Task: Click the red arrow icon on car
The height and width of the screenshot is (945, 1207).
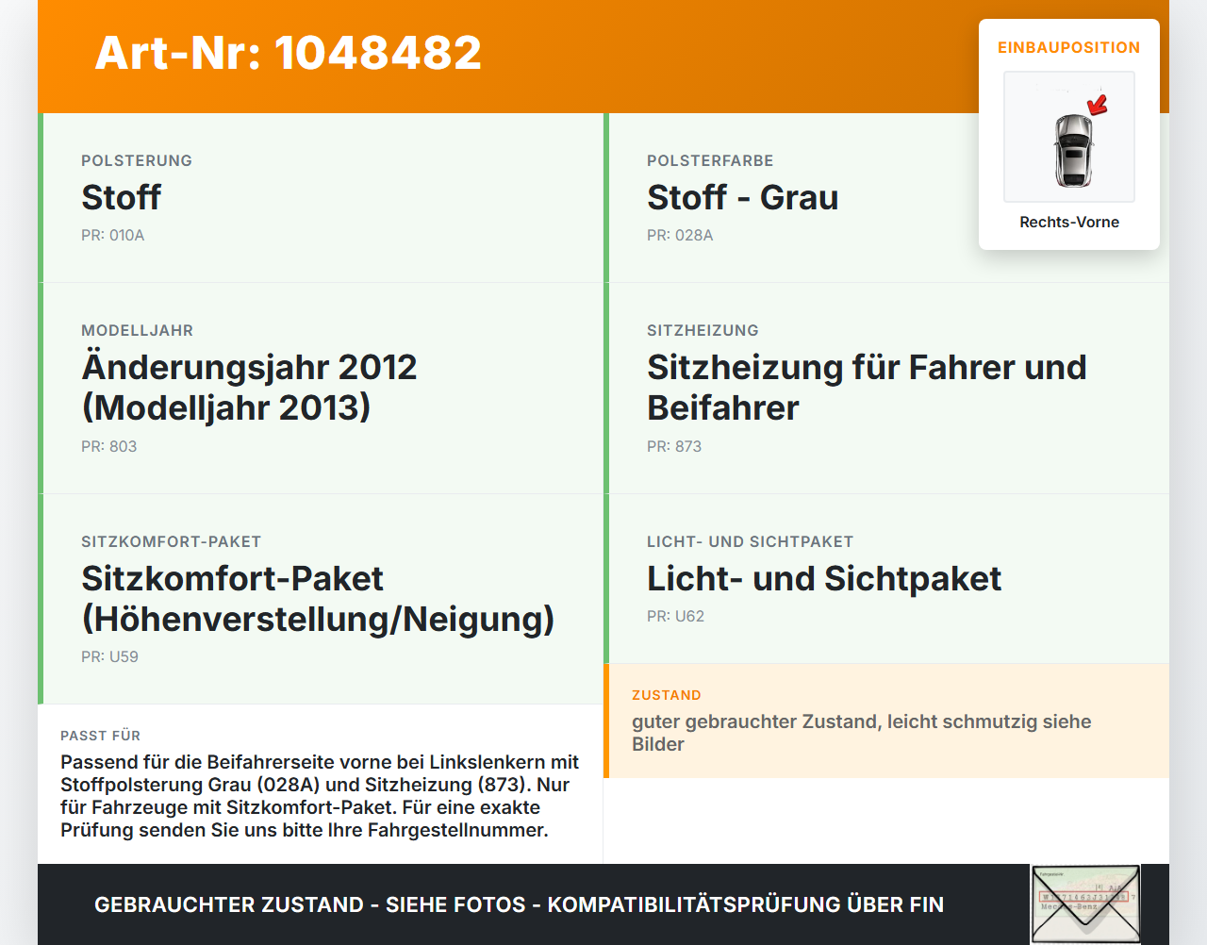Action: click(1098, 105)
